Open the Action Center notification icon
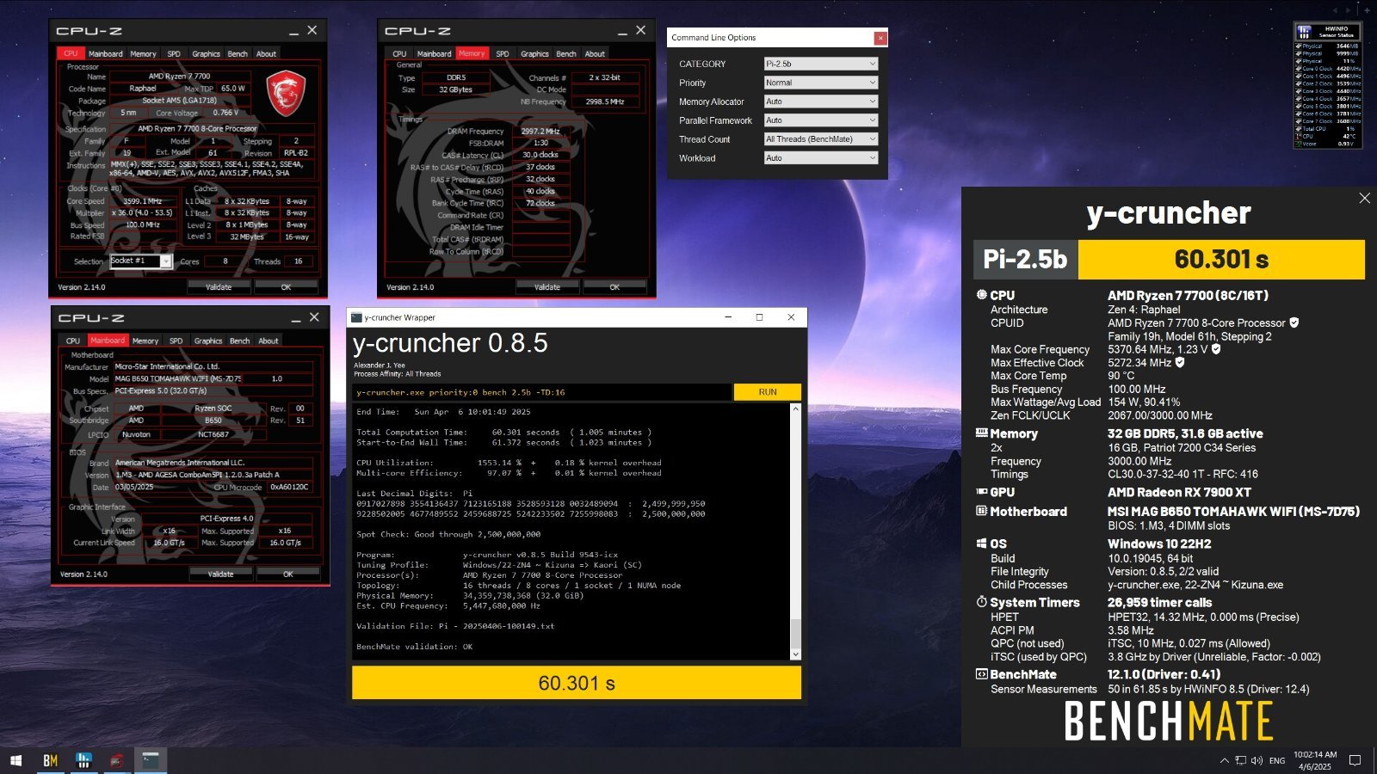 click(1355, 760)
